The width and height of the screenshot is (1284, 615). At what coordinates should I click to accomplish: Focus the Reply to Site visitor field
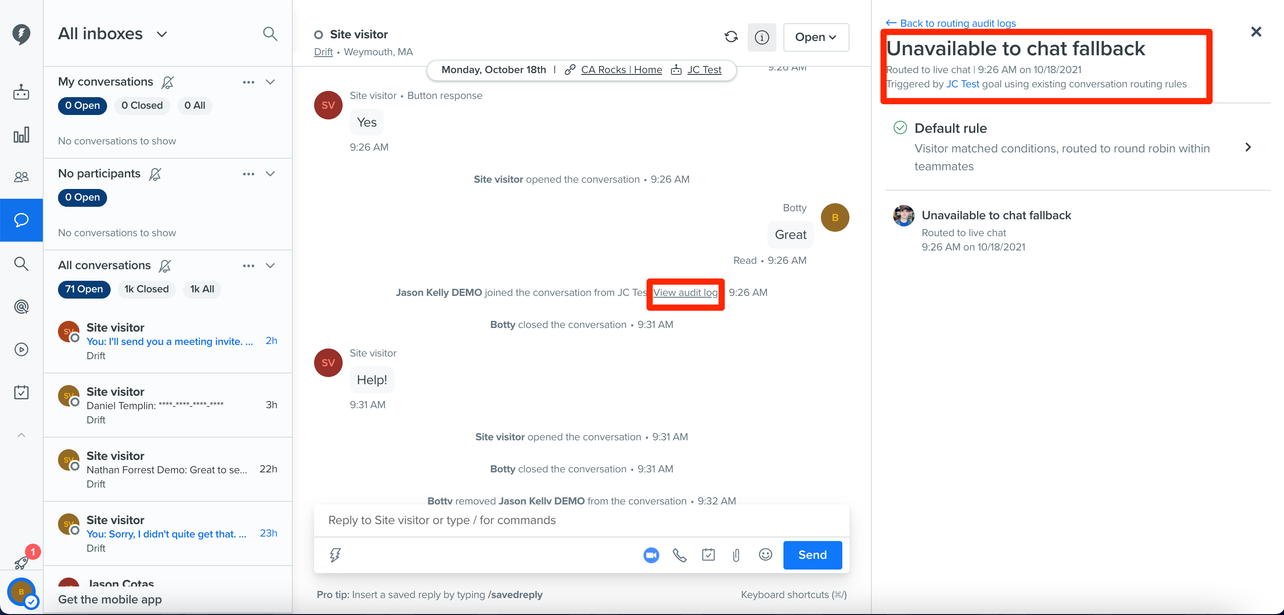tap(581, 520)
